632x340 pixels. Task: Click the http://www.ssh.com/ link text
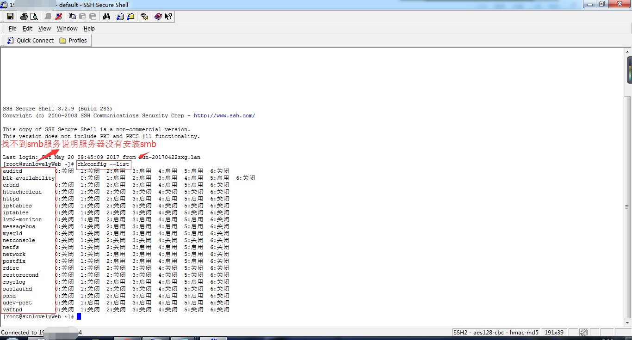[x=224, y=115]
